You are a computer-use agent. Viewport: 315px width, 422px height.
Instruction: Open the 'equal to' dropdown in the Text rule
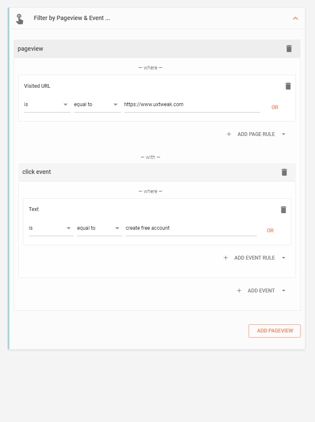pos(100,228)
